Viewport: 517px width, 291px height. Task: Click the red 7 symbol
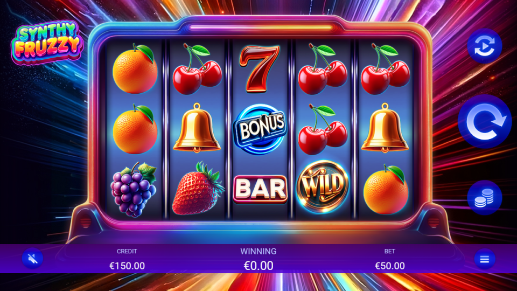(x=260, y=68)
